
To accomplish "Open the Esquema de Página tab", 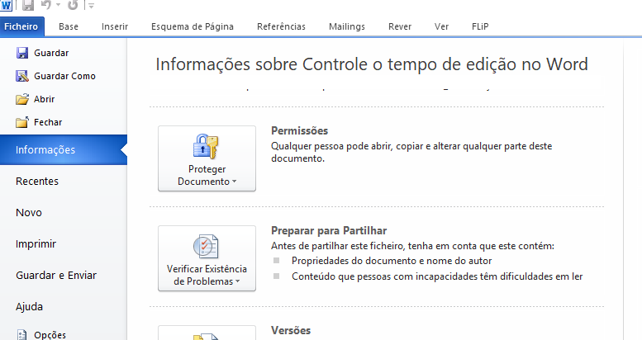I will (193, 26).
